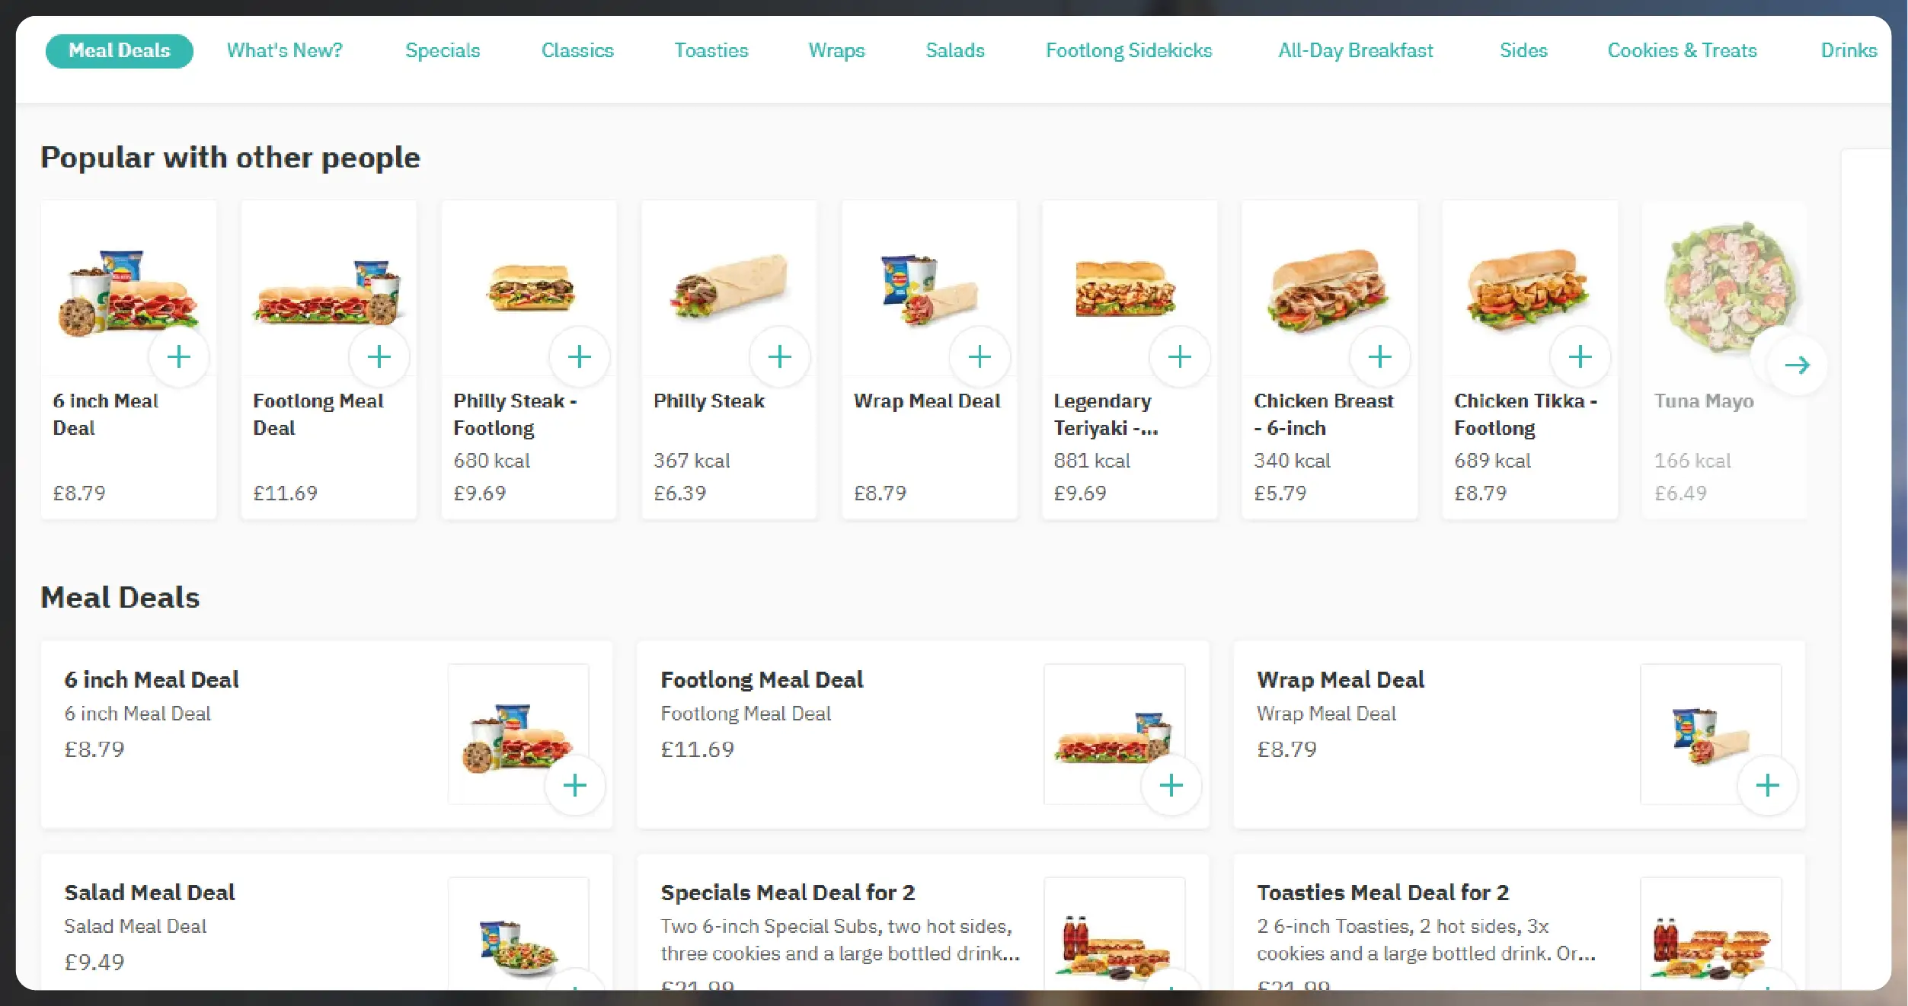
Task: Select the What's New? menu item
Action: coord(285,50)
